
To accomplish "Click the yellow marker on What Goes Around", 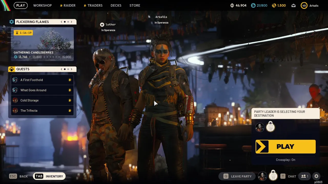I will (70, 90).
